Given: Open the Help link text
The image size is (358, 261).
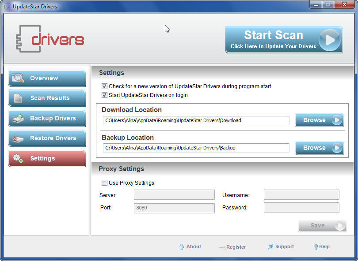Looking at the screenshot, I should [324, 246].
